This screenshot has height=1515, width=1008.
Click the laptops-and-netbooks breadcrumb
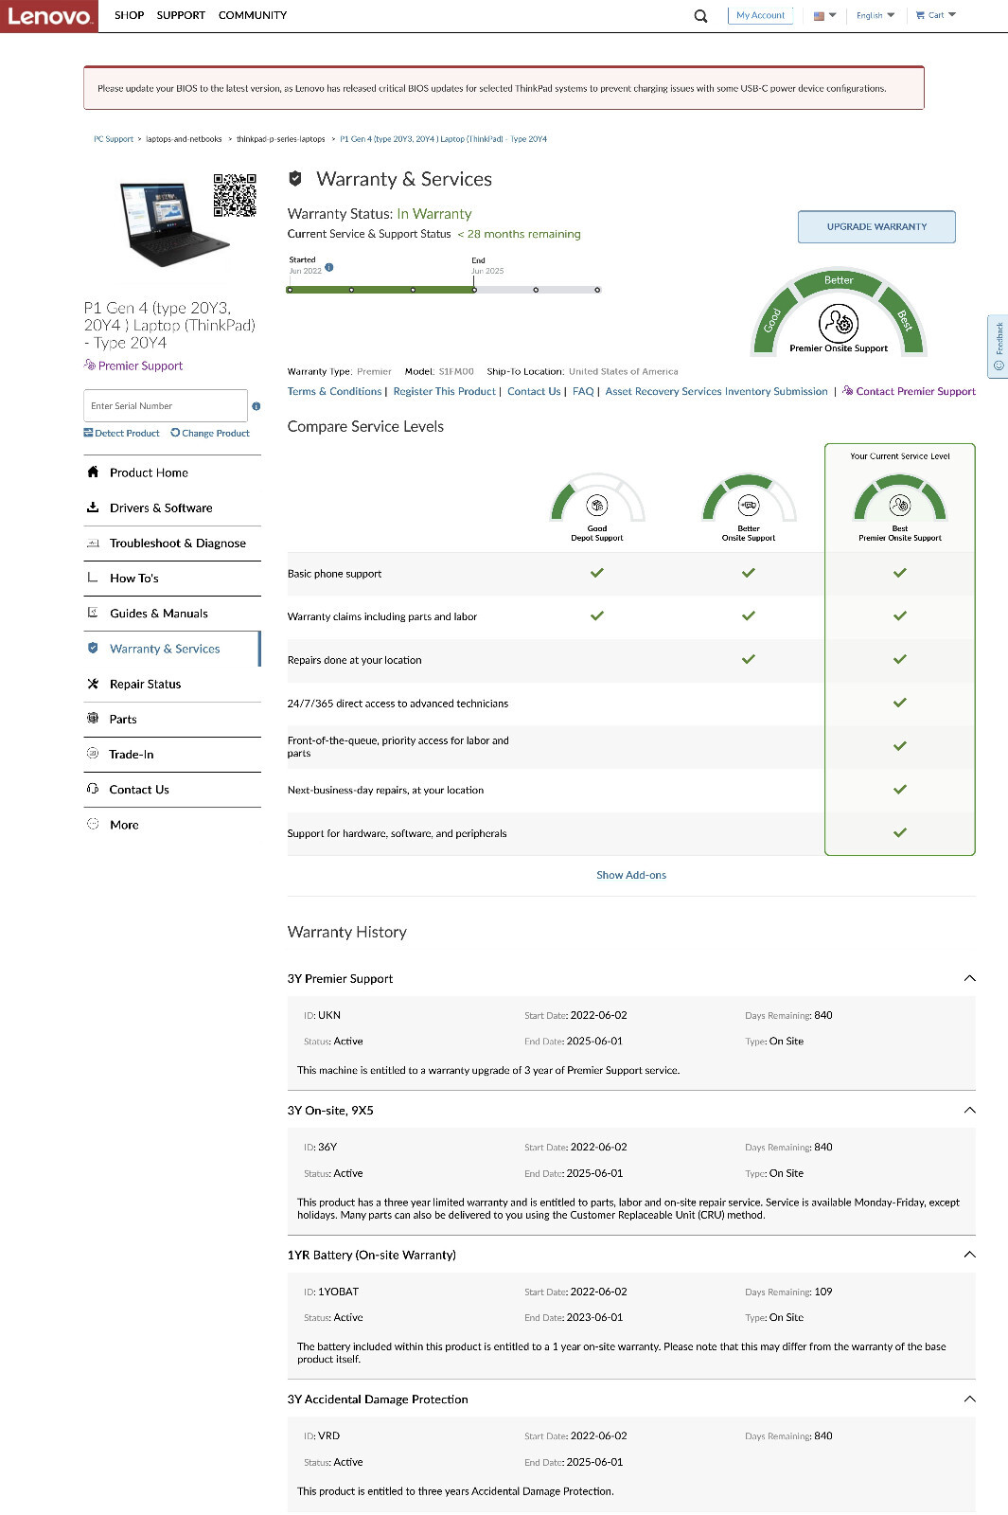[x=184, y=139]
